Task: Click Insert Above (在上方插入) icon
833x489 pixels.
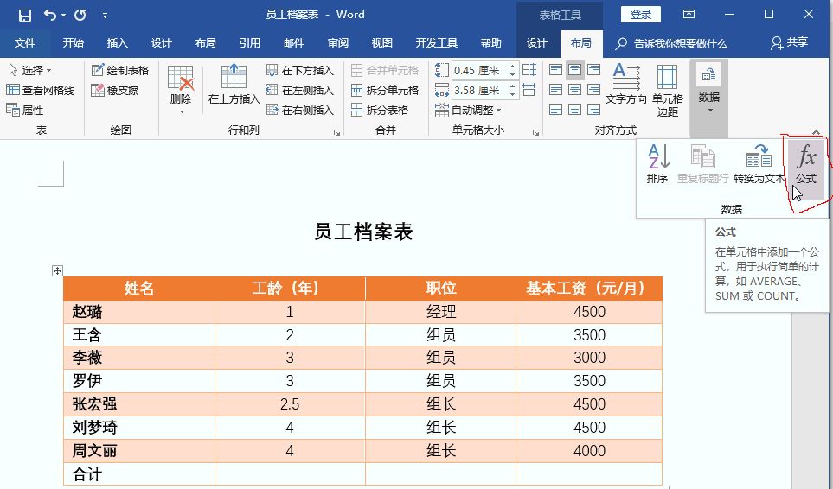Action: coord(234,84)
